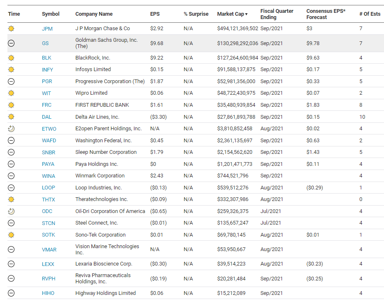Click the time icon for Vision Marine Technologies

(11, 249)
